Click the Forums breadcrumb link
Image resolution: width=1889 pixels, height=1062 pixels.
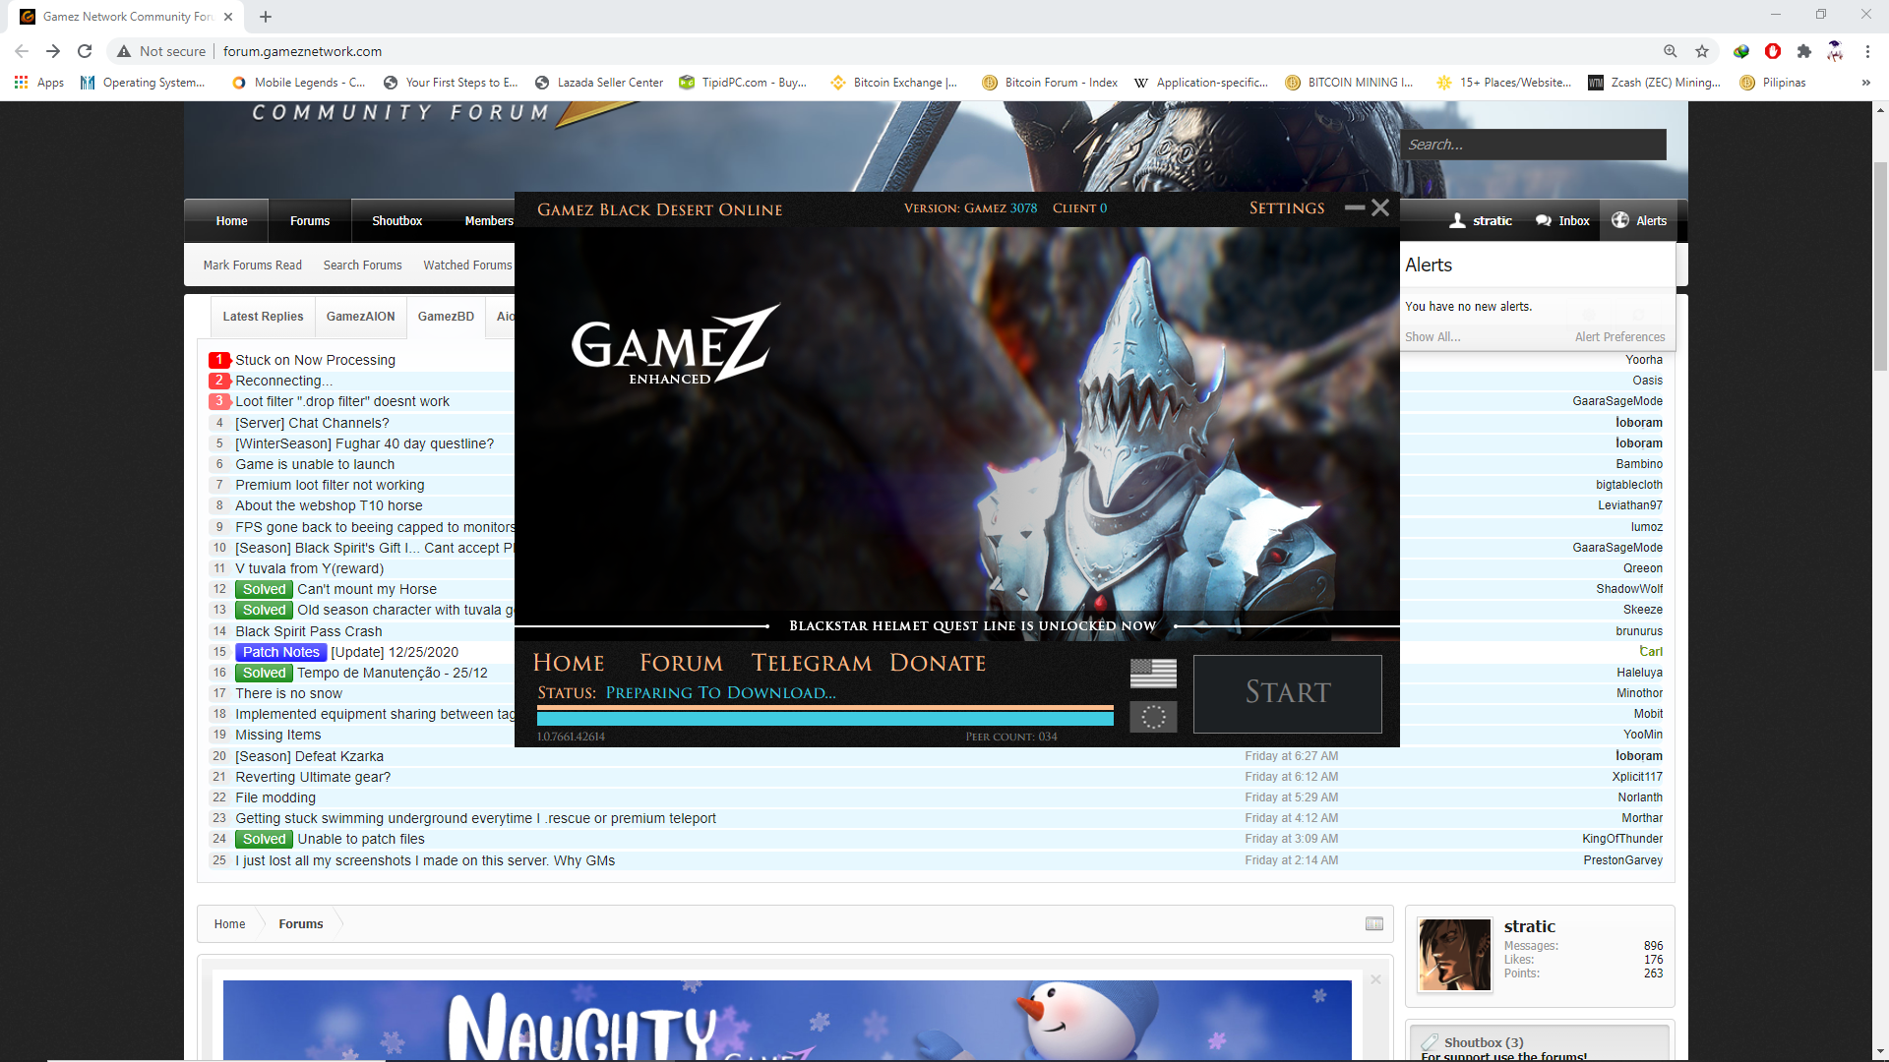pyautogui.click(x=300, y=924)
